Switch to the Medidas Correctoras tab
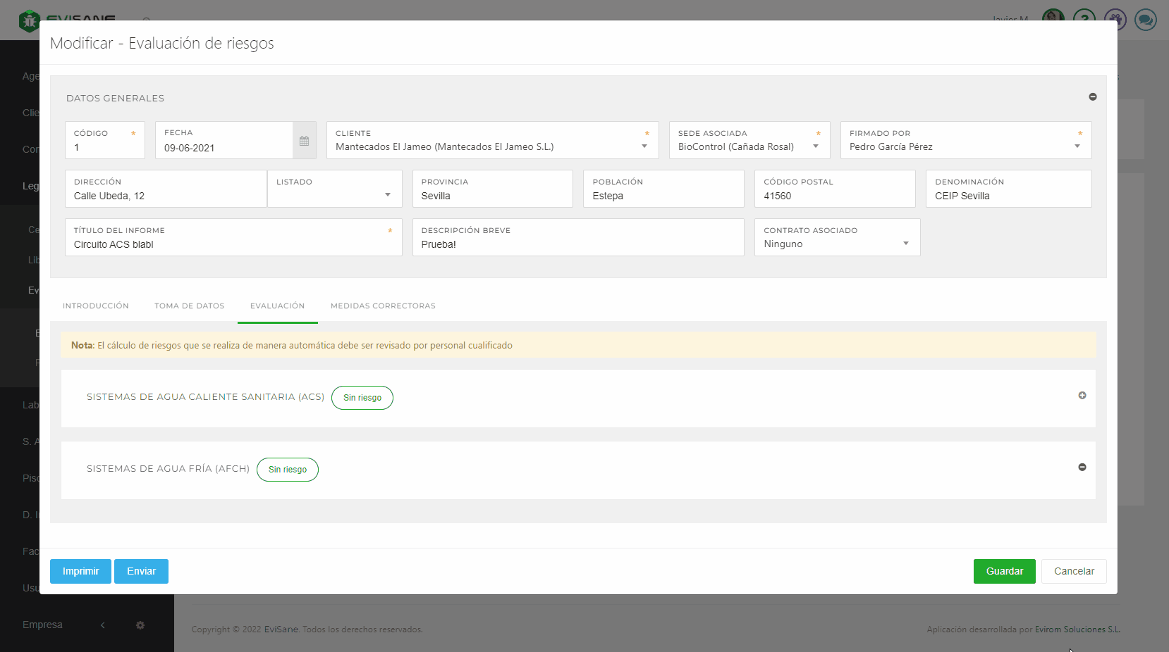Image resolution: width=1169 pixels, height=652 pixels. pos(383,306)
